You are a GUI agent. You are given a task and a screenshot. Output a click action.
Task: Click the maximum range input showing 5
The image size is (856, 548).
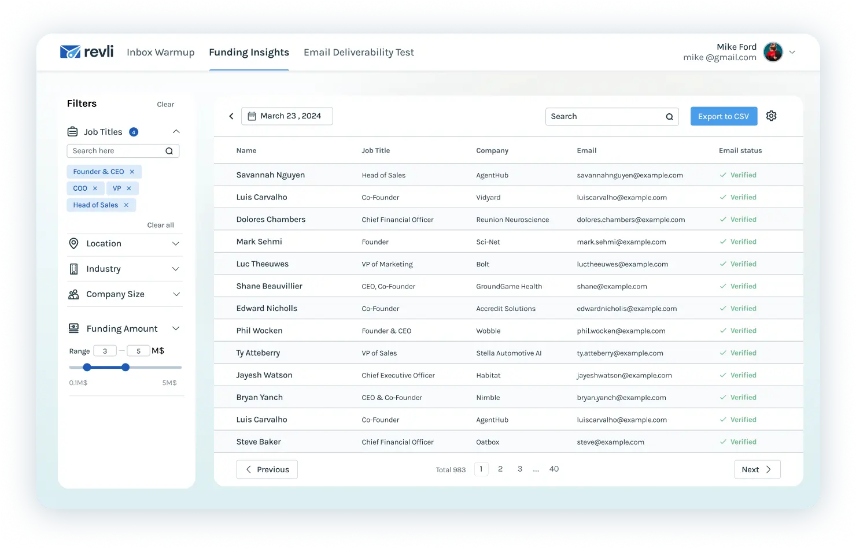tap(139, 351)
